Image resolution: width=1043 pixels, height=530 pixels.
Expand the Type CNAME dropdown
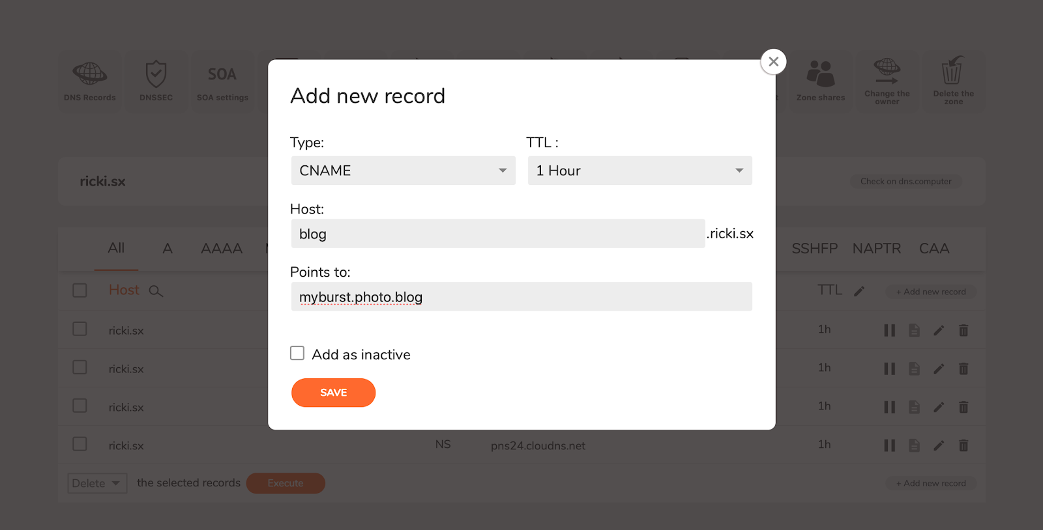[403, 171]
